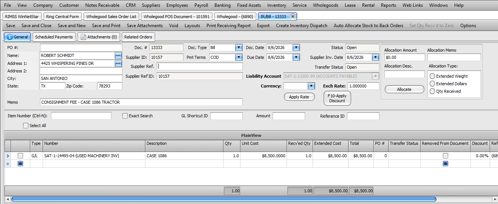498x204 pixels.
Task: Open the Options toolbar item
Action: (468, 26)
